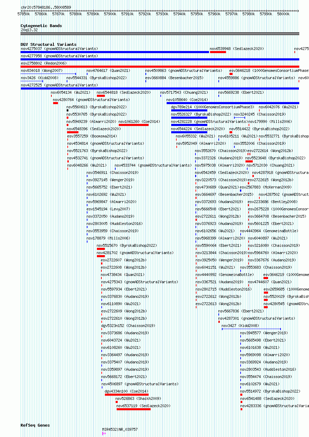The height and width of the screenshot is (437, 309).
Task: Click the nsv6539948 Sedlazeck2020 red bar
Action: 218,52
